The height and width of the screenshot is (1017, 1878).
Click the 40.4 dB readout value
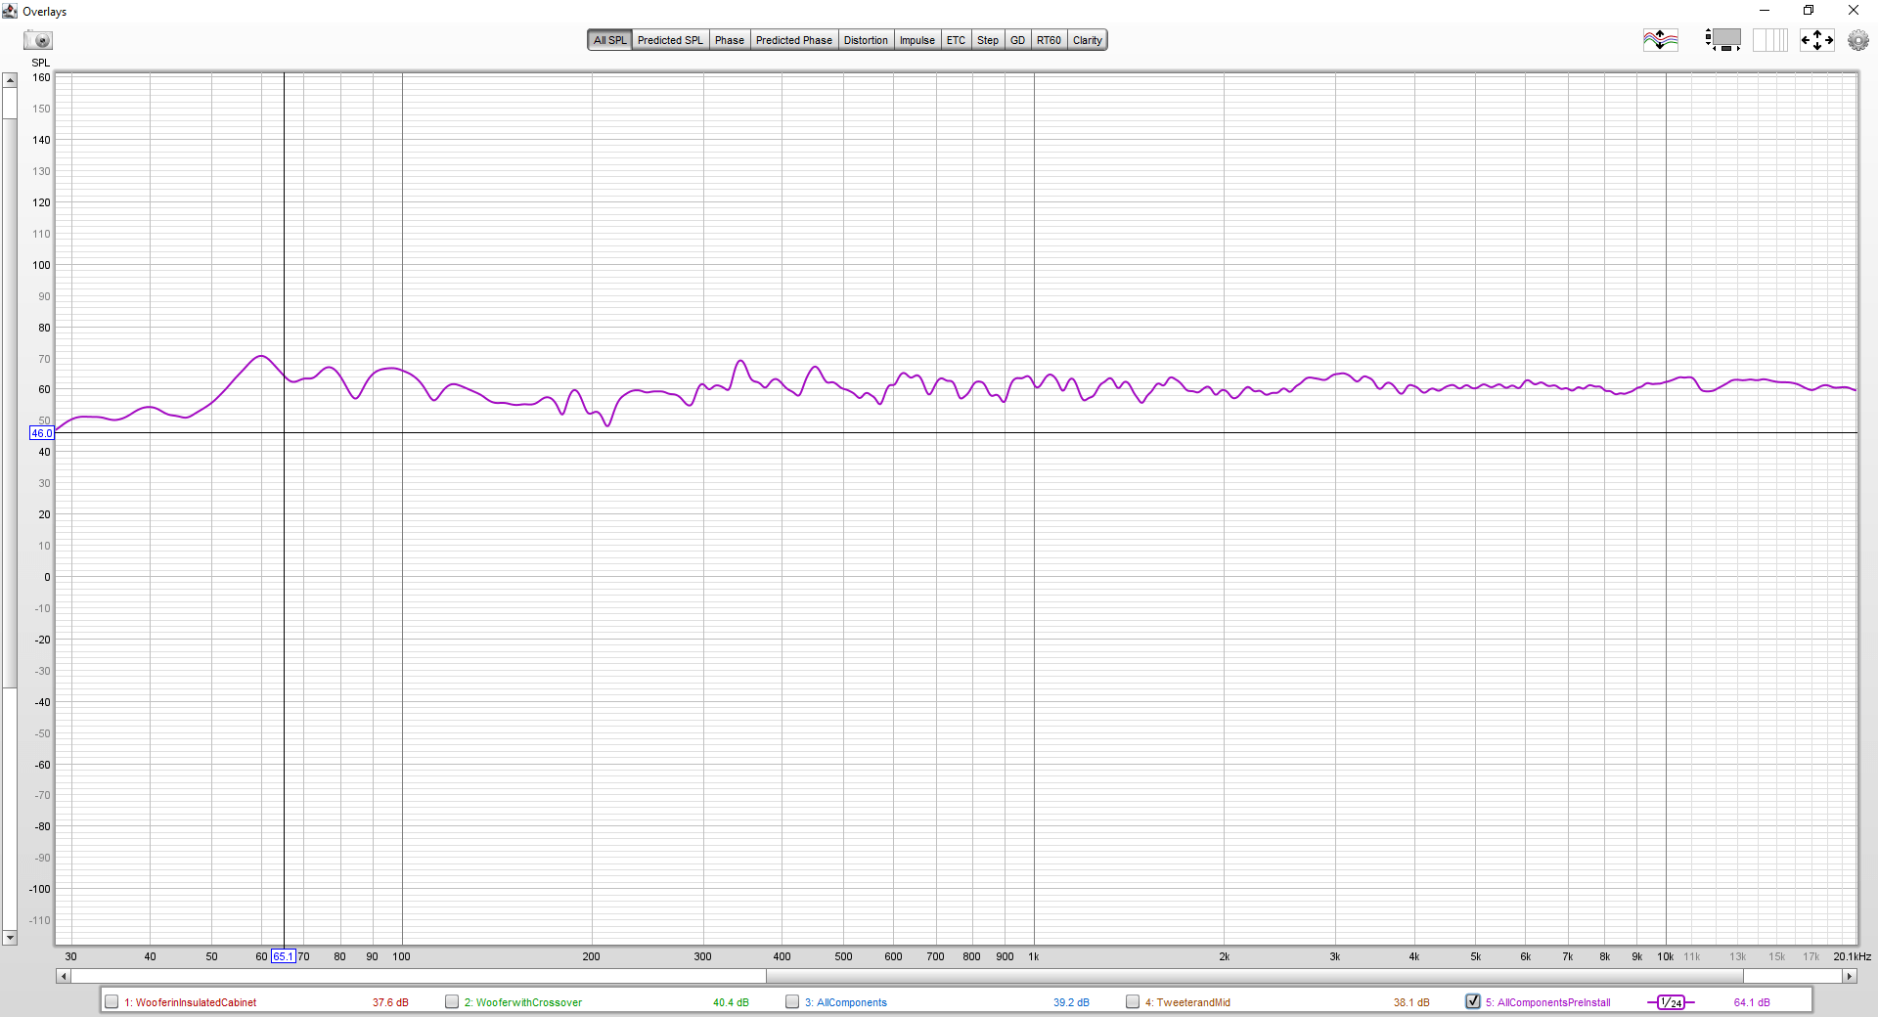click(x=731, y=1002)
